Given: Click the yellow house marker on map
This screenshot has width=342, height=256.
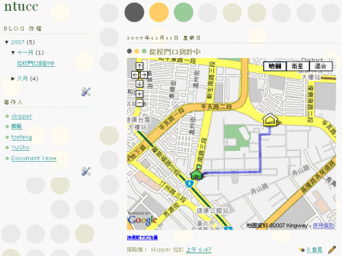Looking at the screenshot, I should click(270, 119).
